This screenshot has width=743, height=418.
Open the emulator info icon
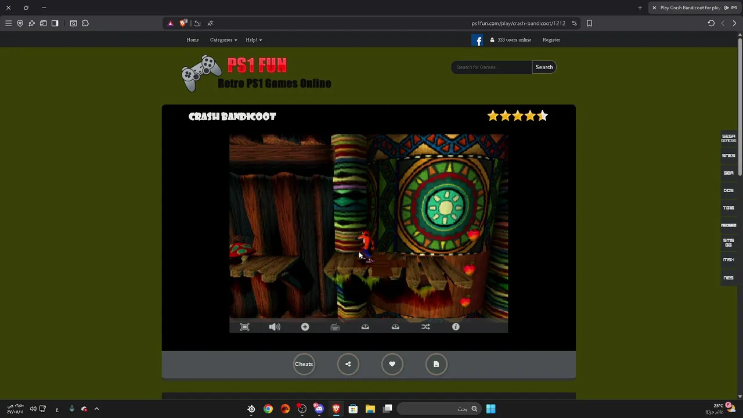pyautogui.click(x=456, y=327)
